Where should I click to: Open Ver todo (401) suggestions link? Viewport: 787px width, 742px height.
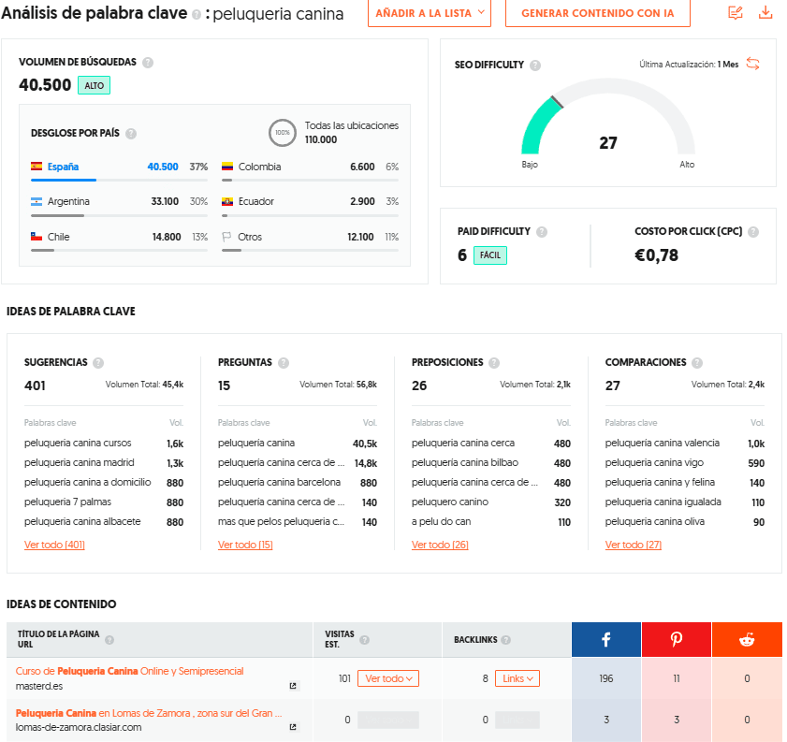click(x=54, y=545)
